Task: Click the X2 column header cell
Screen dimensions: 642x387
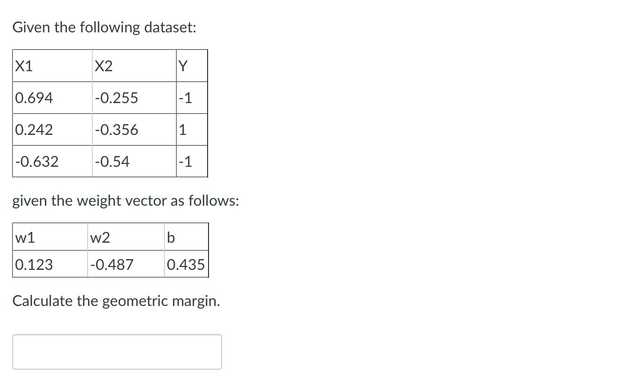Action: point(134,66)
